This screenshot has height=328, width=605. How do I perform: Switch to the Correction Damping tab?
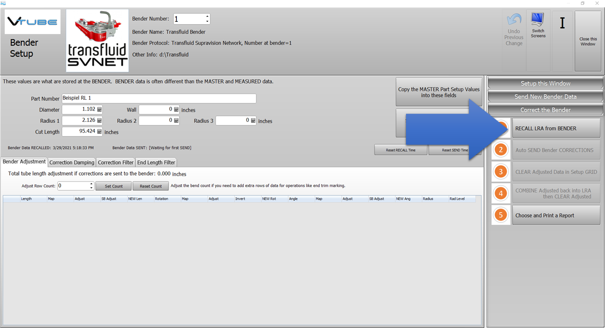(x=71, y=163)
